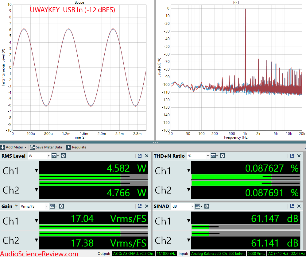Click the Regulate button label
The height and width of the screenshot is (257, 306).
point(79,147)
